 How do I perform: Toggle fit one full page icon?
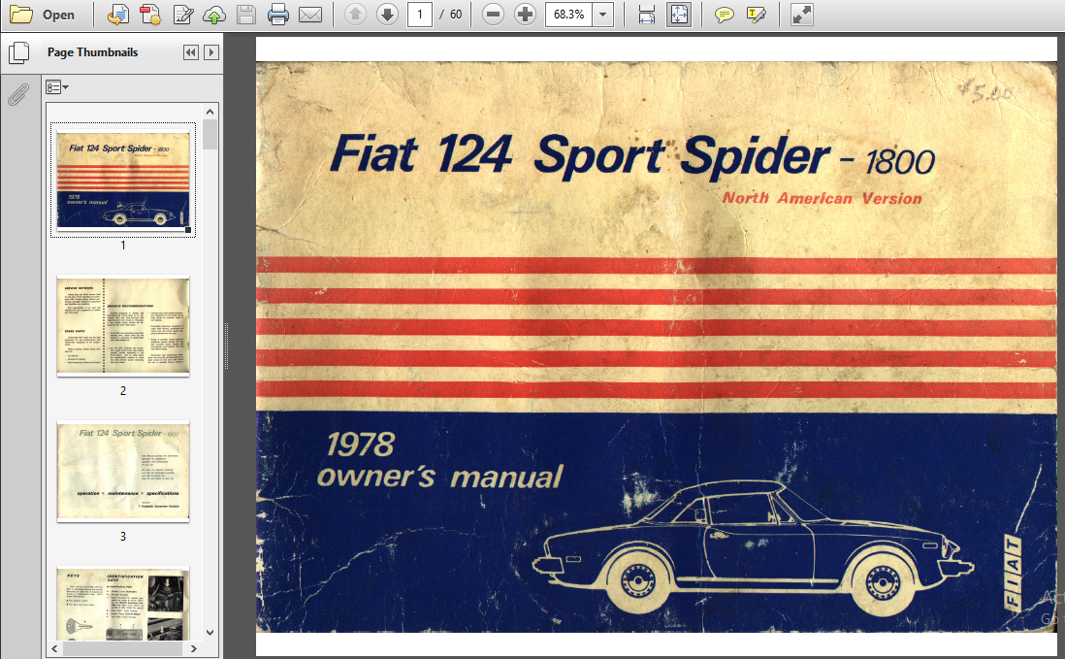[679, 15]
